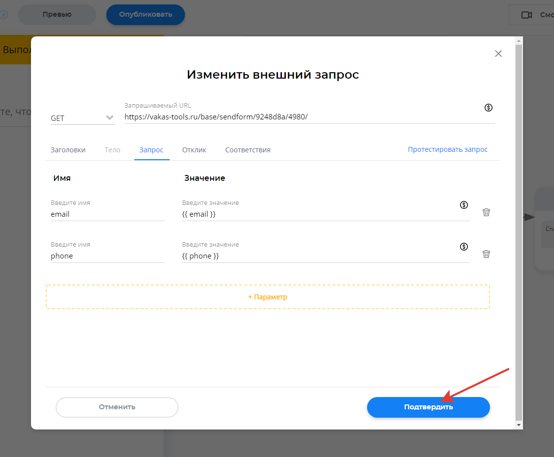This screenshot has height=457, width=554.
Task: Click the email name input field
Action: (x=107, y=214)
